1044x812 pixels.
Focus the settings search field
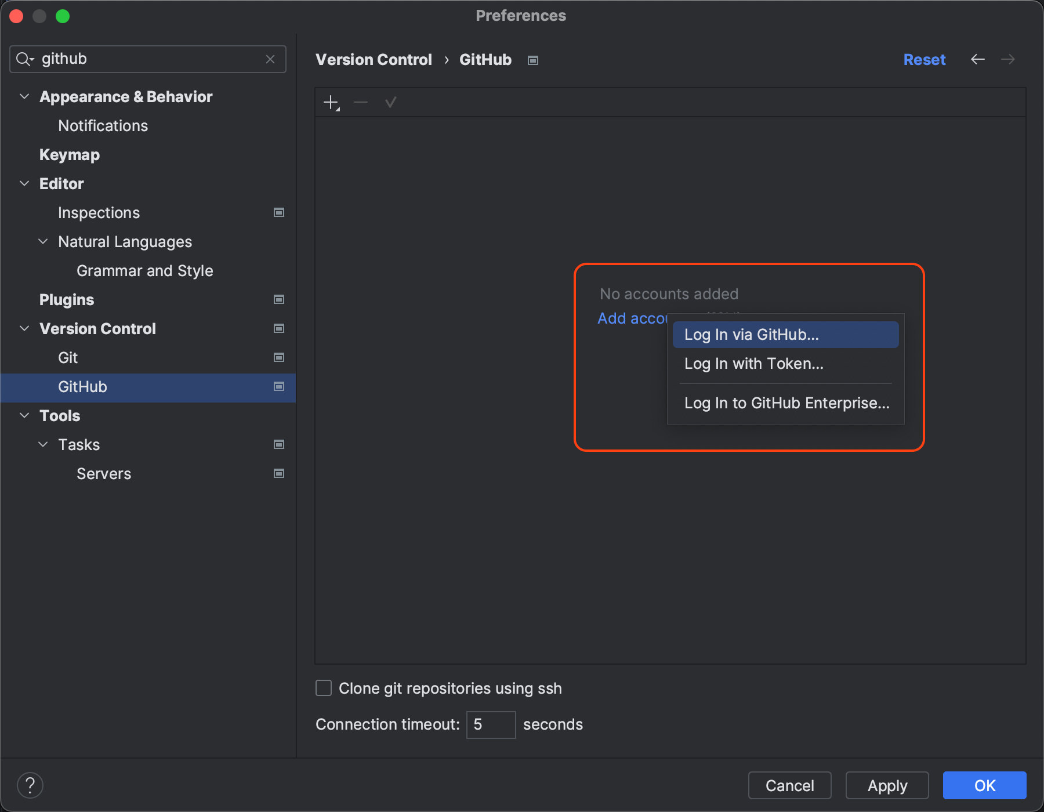click(148, 59)
